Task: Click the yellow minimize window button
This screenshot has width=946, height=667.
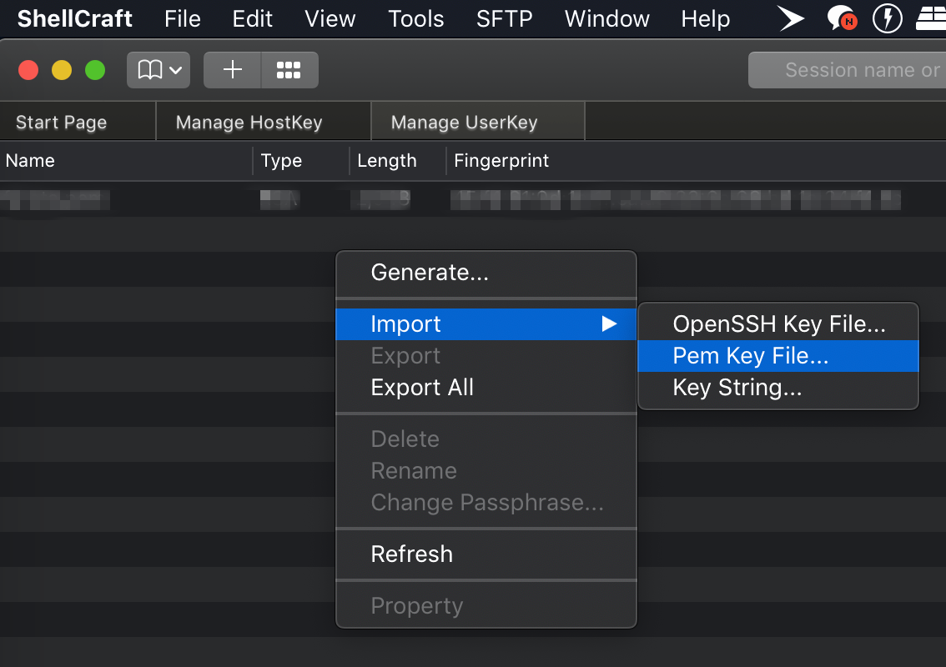Action: coord(62,70)
